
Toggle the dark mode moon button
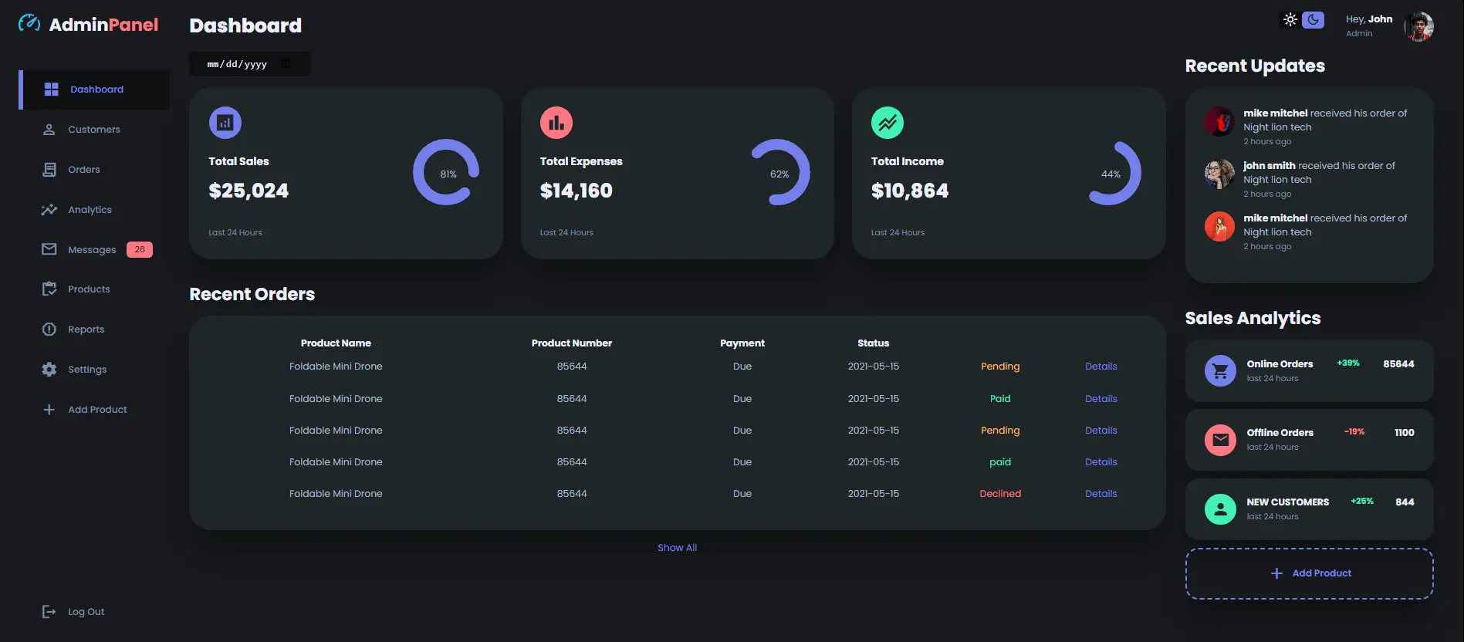click(1313, 20)
